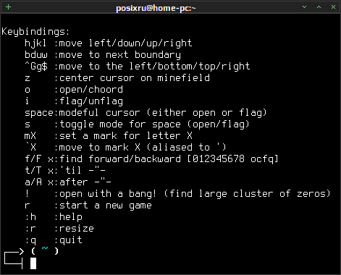Click the green plus icon in title bar
Viewport: 341px width, 275px height.
8,7
